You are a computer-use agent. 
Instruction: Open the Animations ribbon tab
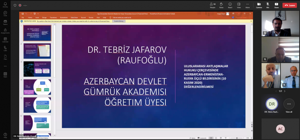[x=64, y=18]
